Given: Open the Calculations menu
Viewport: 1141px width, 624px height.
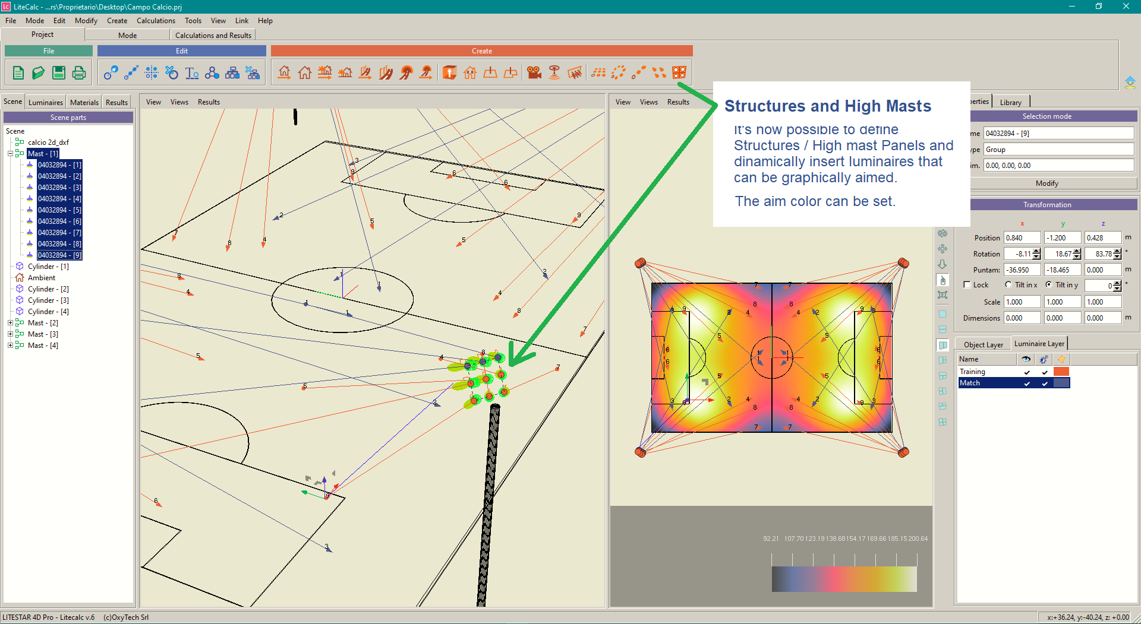Looking at the screenshot, I should [156, 21].
